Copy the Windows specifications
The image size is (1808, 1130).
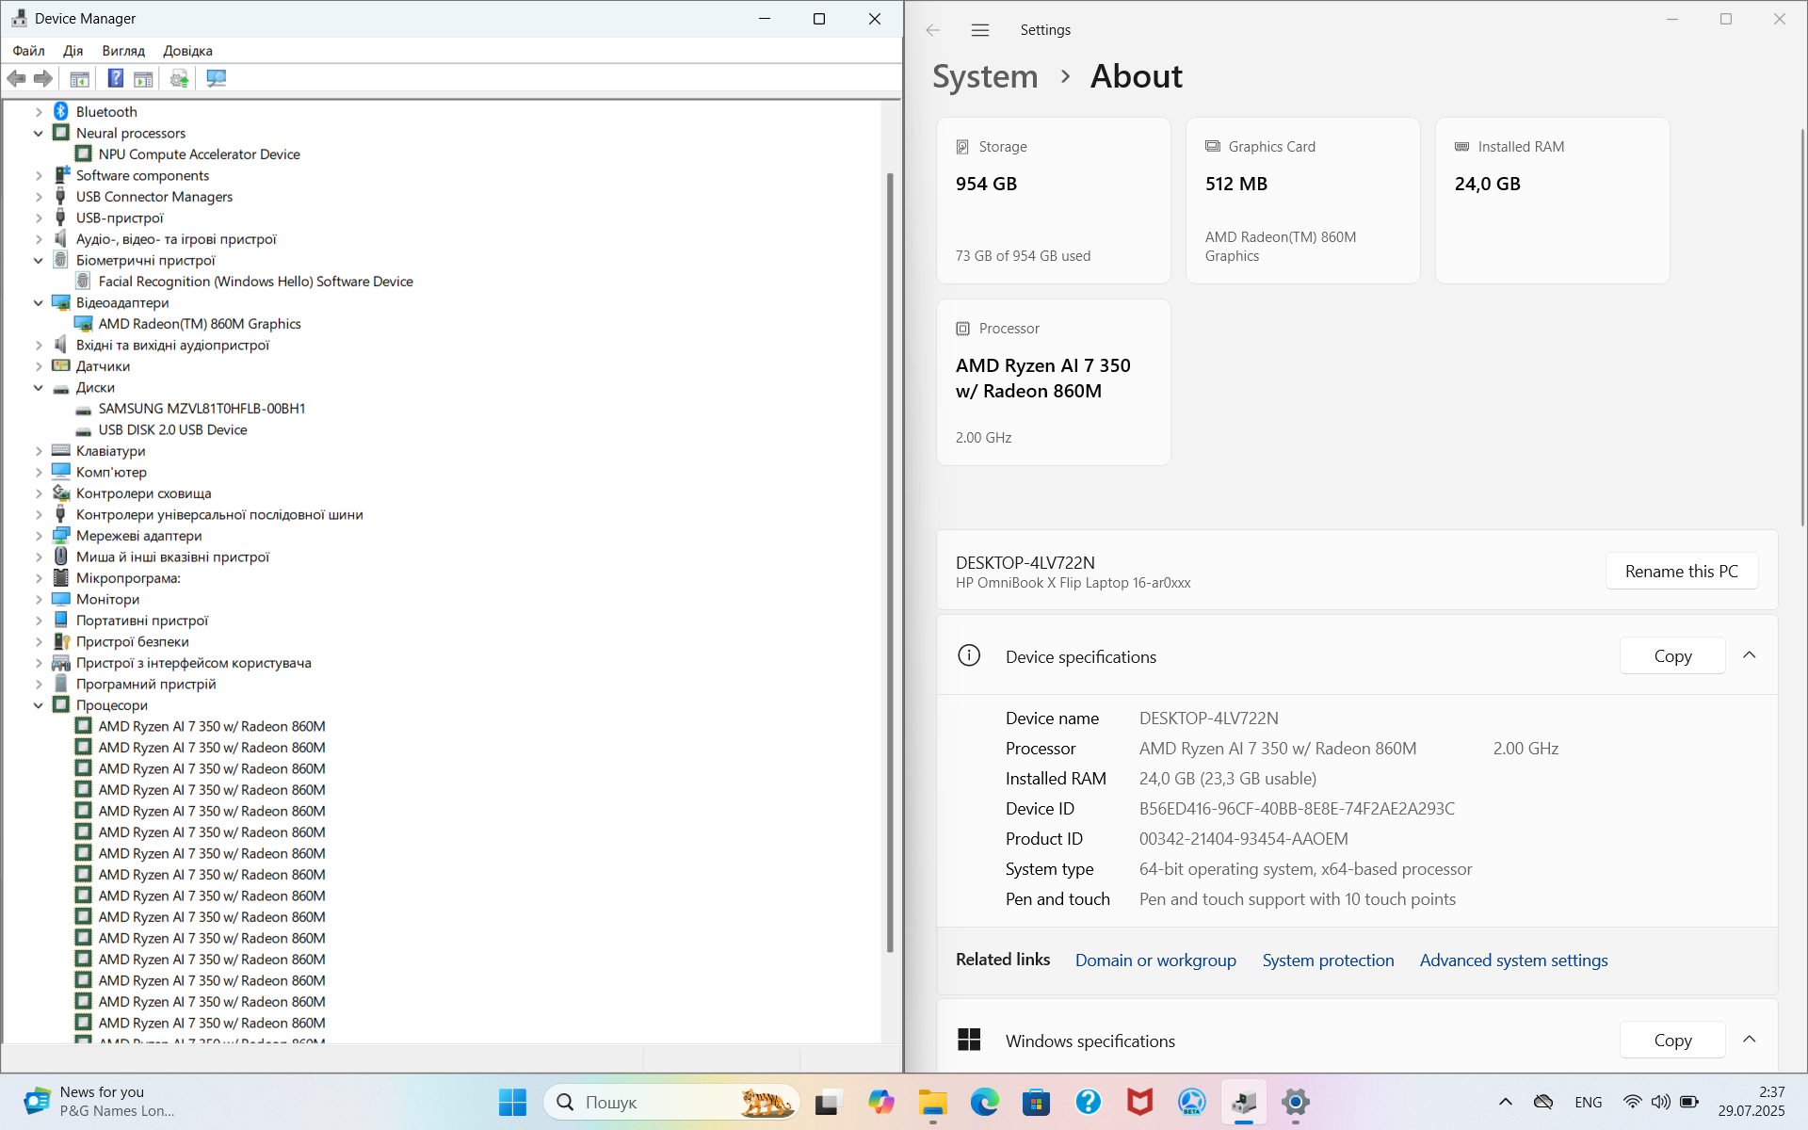pos(1672,1041)
